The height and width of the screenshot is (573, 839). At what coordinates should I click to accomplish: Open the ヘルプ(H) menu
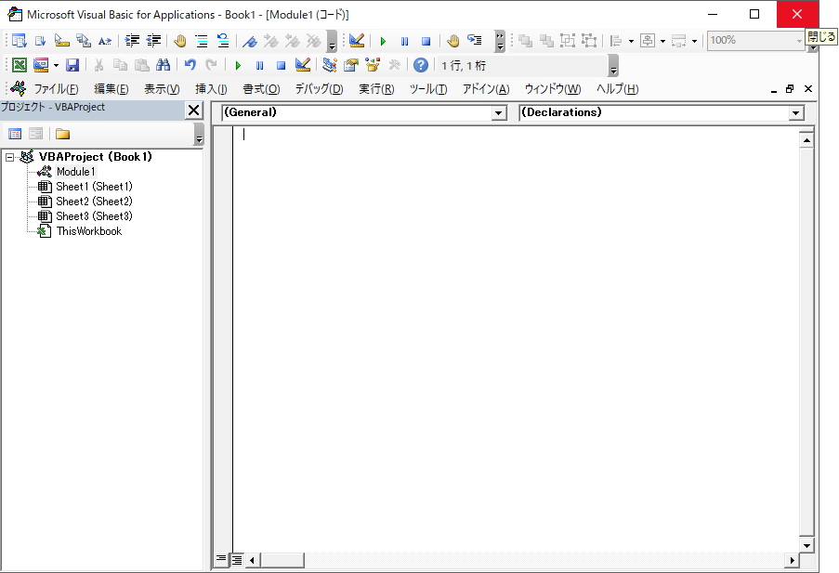[x=618, y=89]
